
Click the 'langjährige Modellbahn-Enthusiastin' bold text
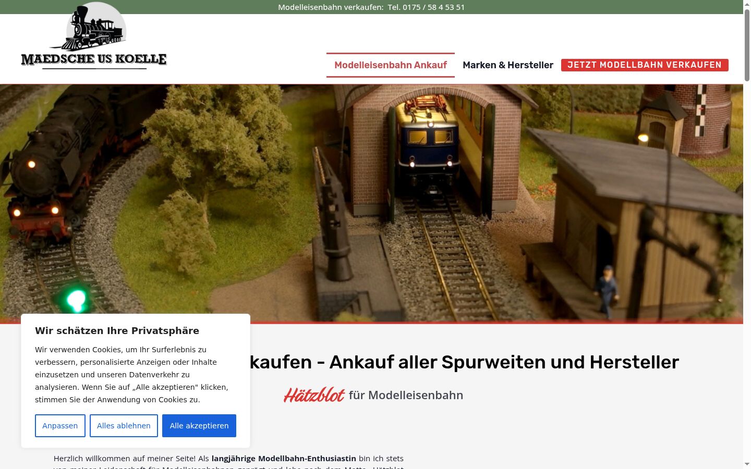(284, 459)
